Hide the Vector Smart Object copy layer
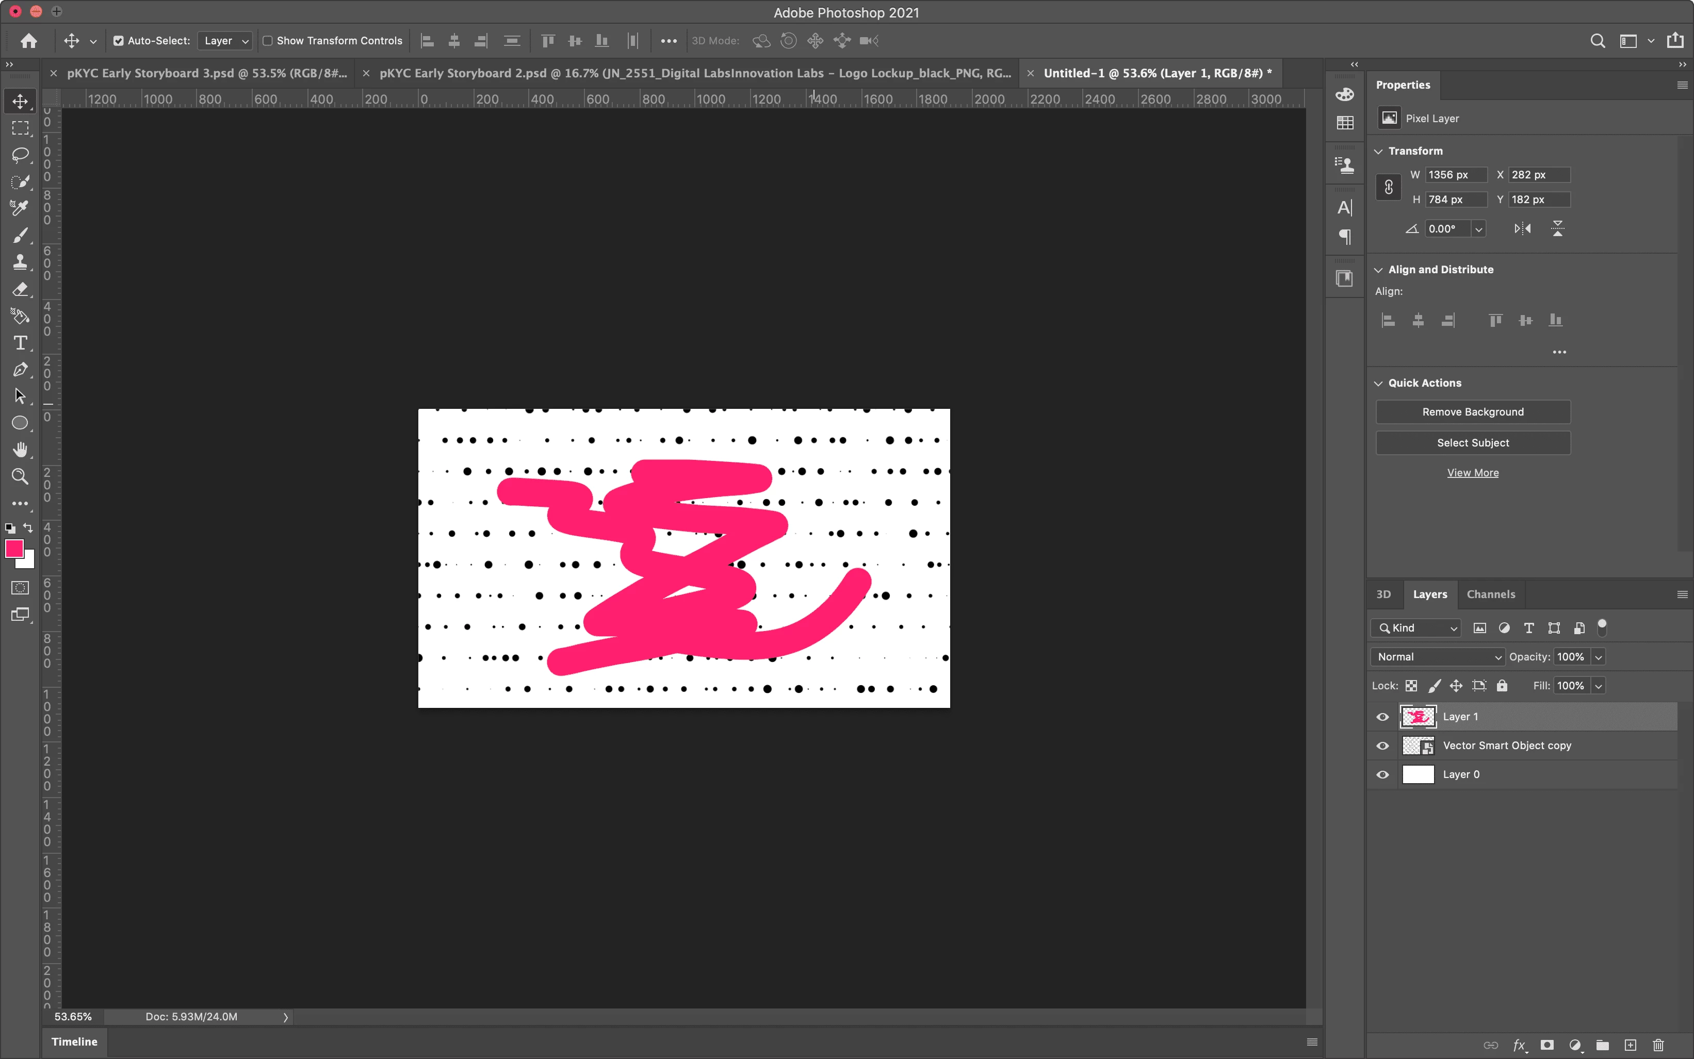Image resolution: width=1694 pixels, height=1059 pixels. pyautogui.click(x=1382, y=746)
